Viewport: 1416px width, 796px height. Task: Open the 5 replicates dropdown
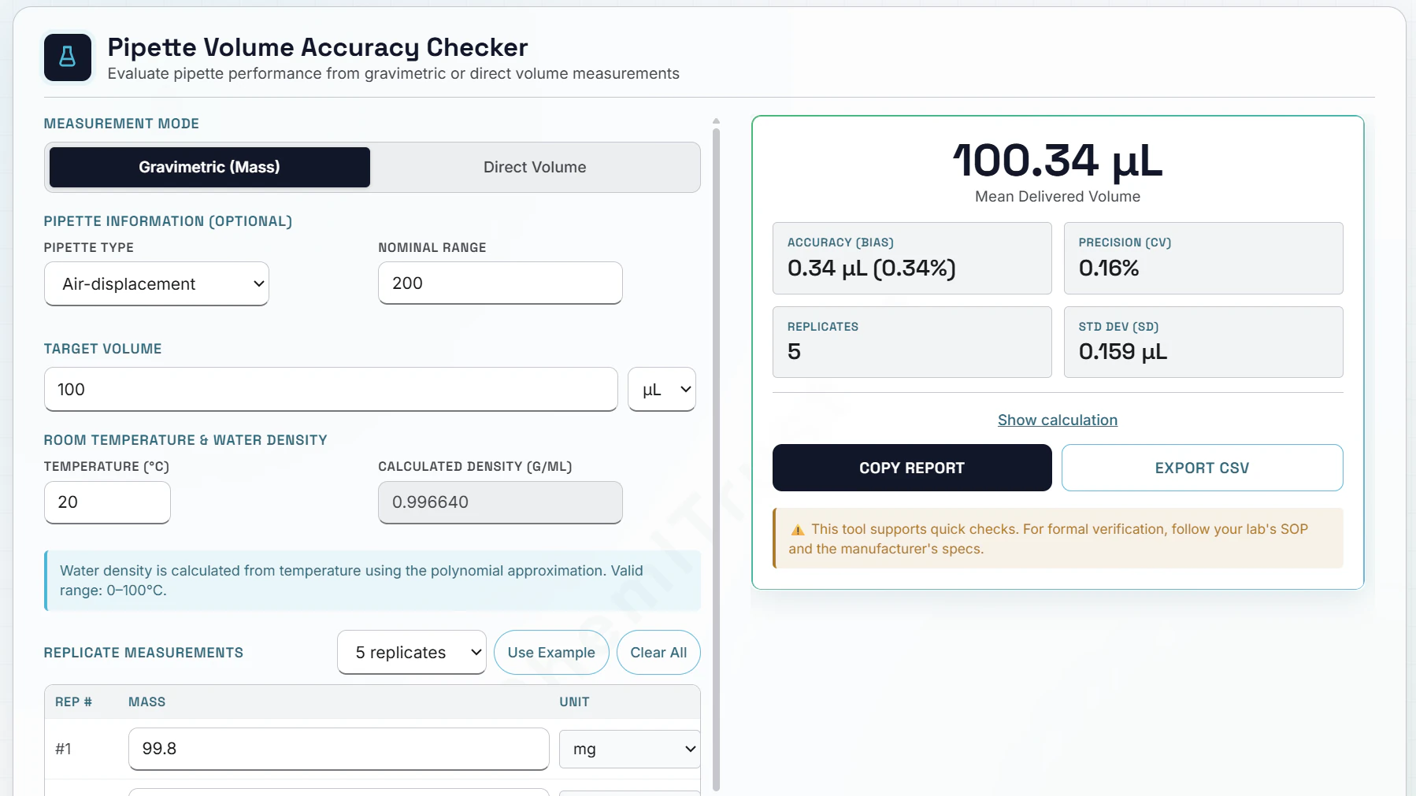point(412,653)
